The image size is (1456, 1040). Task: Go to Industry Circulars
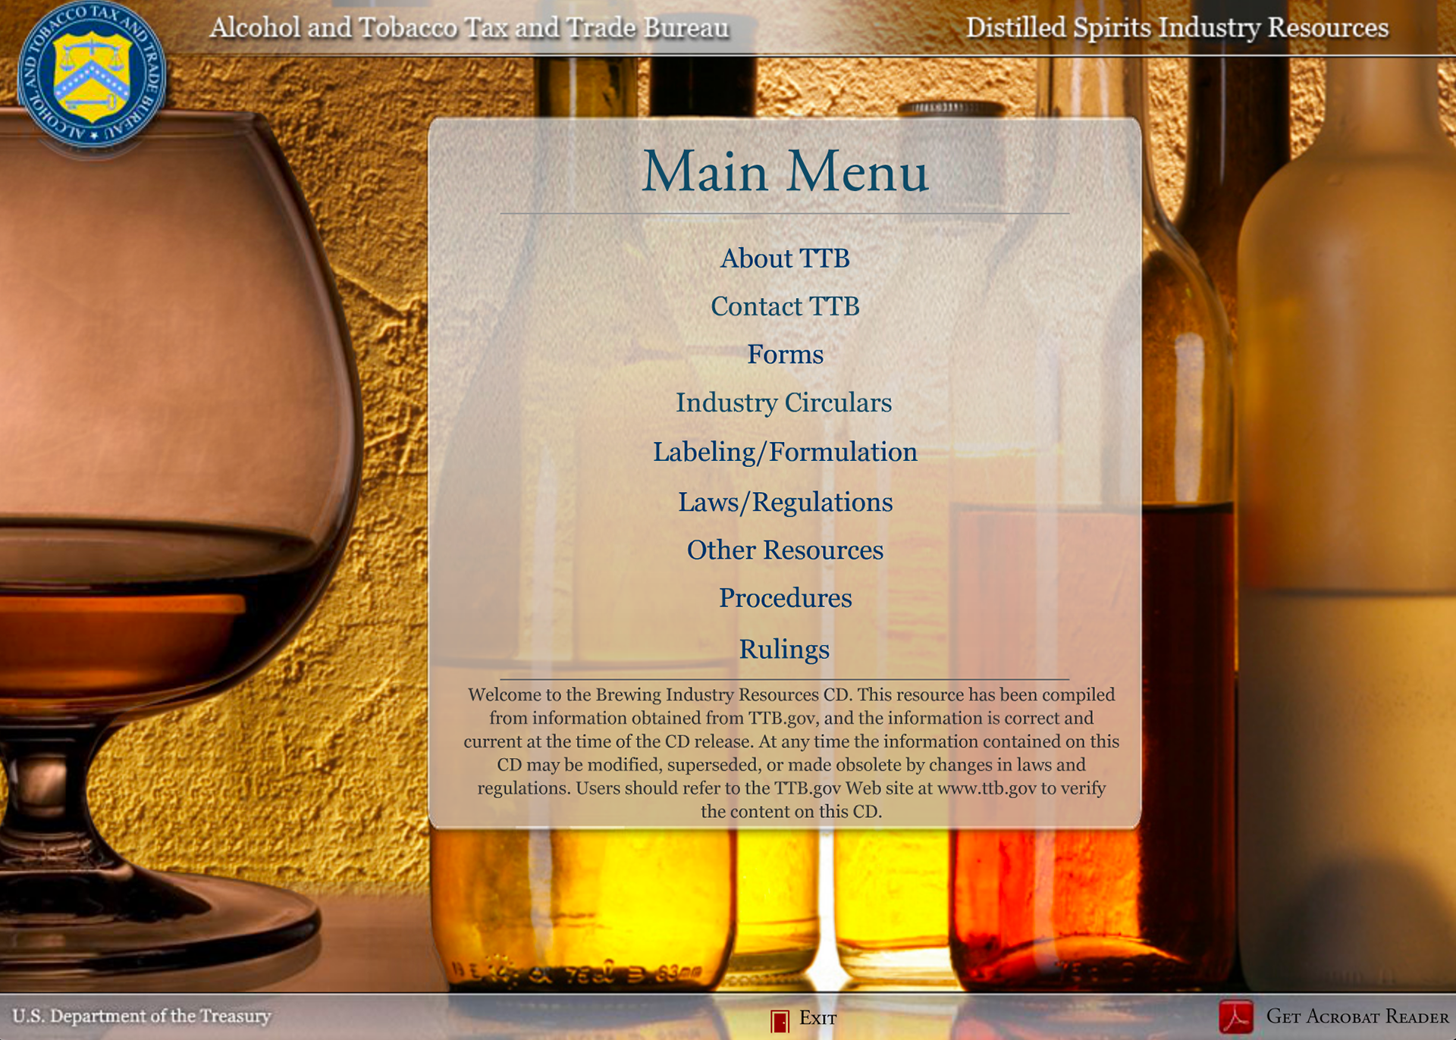point(783,403)
